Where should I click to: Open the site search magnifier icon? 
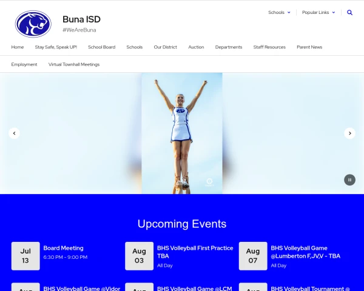coord(349,13)
